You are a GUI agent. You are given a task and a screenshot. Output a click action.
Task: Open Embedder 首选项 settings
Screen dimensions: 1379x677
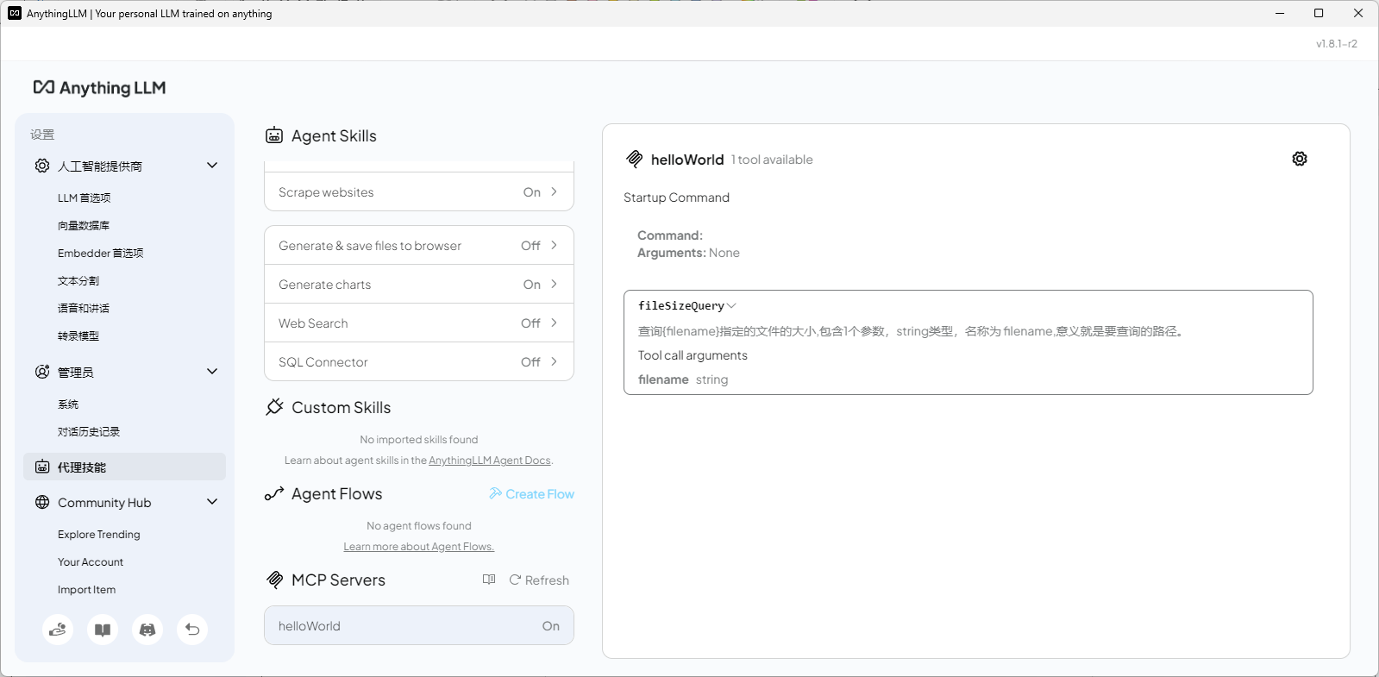click(x=101, y=254)
